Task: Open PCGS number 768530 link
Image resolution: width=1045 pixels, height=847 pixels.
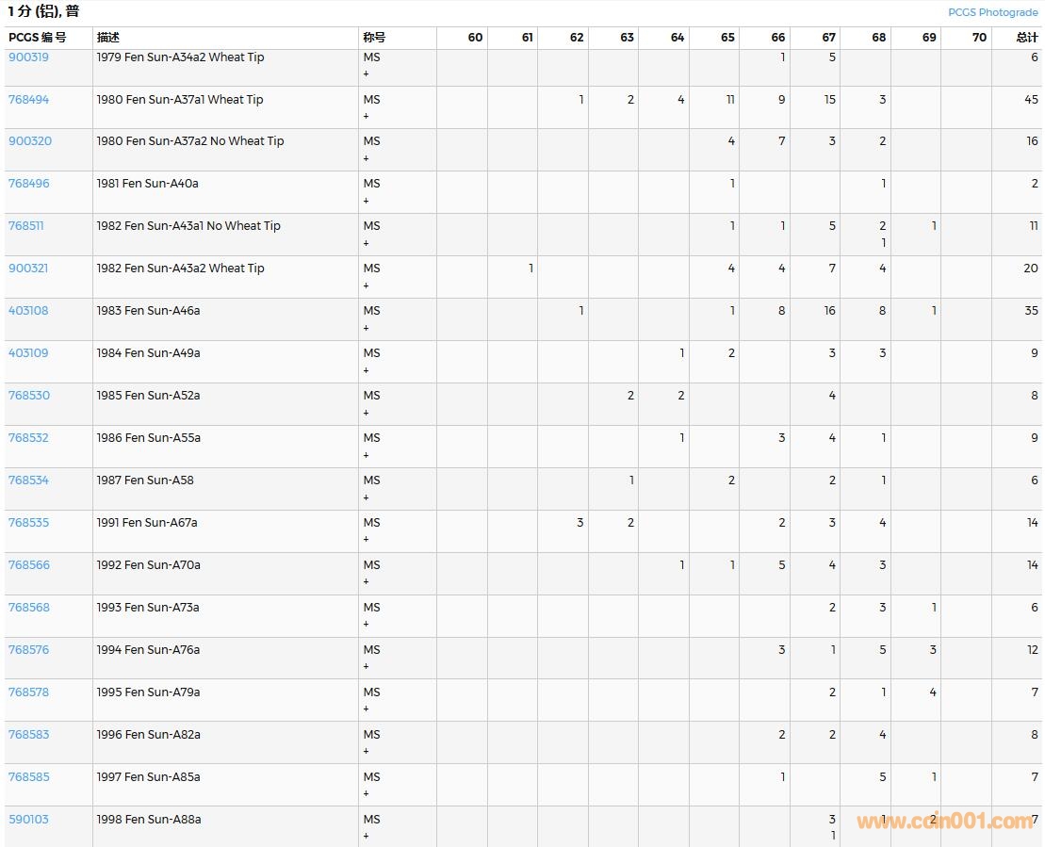Action: [x=28, y=396]
